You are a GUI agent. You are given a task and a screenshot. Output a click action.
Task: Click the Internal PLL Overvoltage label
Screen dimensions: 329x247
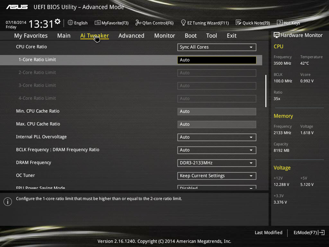pyautogui.click(x=41, y=137)
